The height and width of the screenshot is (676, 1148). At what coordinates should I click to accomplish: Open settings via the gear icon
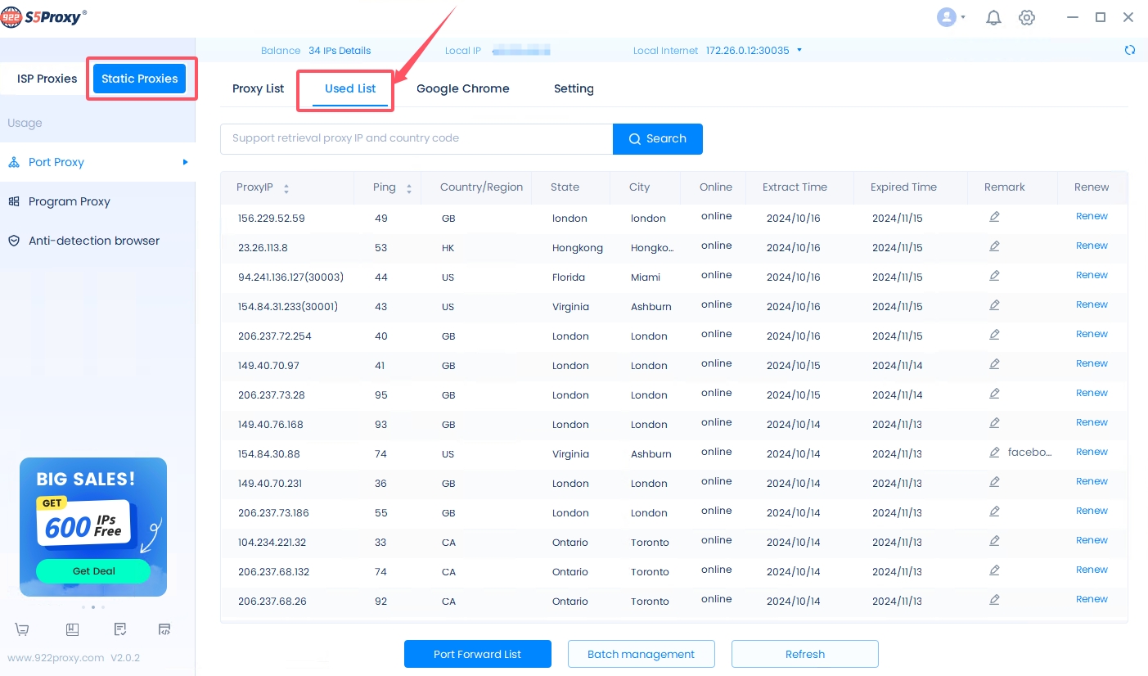pyautogui.click(x=1027, y=17)
